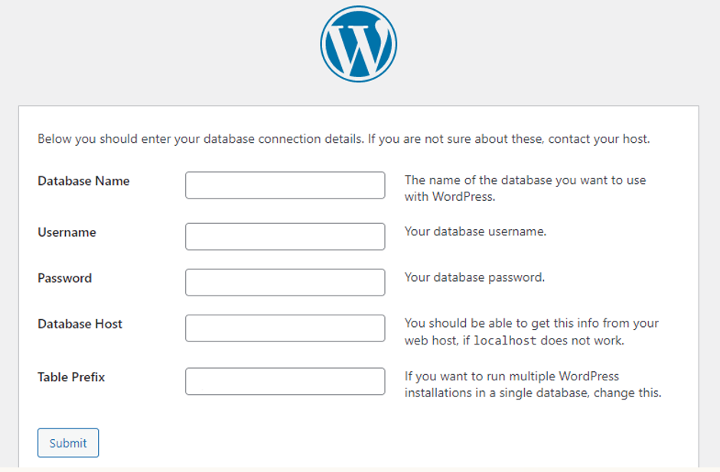Click the Database Name helper text
720x472 pixels.
point(524,187)
